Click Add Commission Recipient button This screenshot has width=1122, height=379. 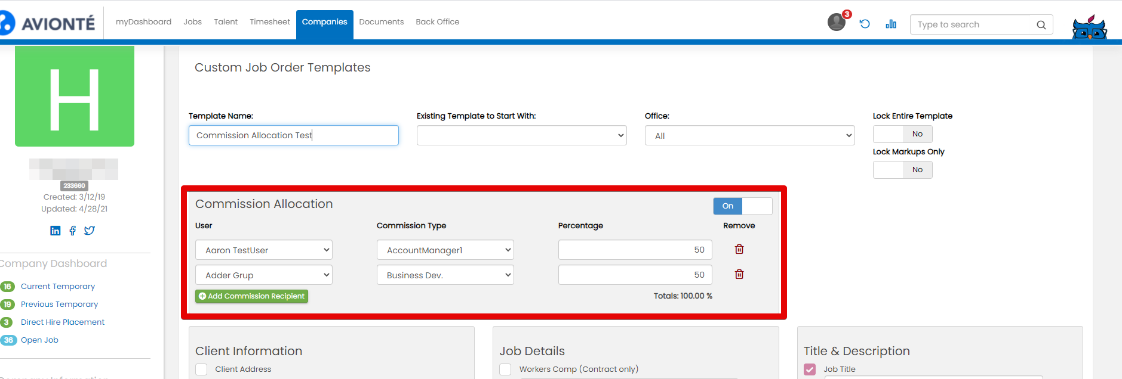[251, 296]
